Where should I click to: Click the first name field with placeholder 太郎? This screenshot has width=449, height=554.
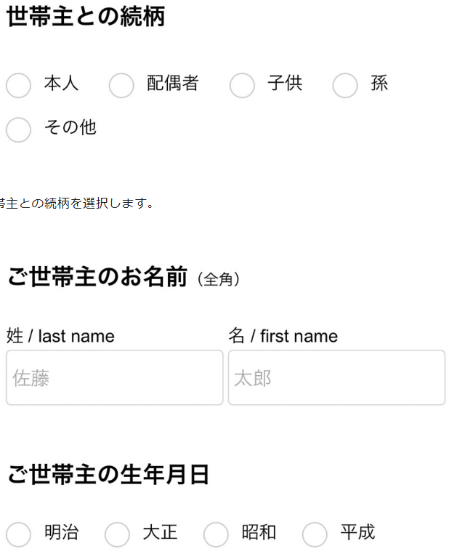[336, 377]
